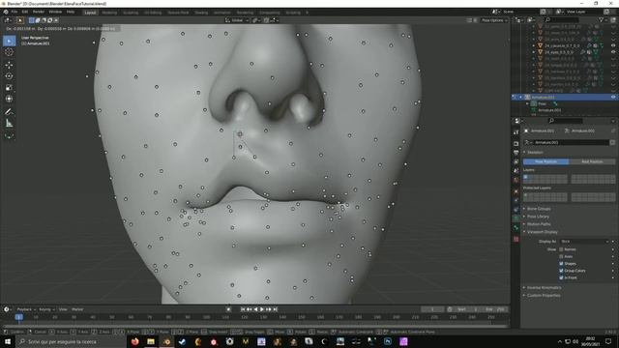Click the Blender logo menu icon
This screenshot has width=619, height=348.
[6, 13]
